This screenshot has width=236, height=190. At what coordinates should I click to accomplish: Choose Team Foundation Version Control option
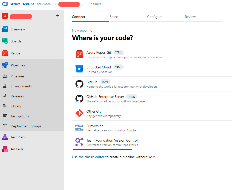coord(152,142)
